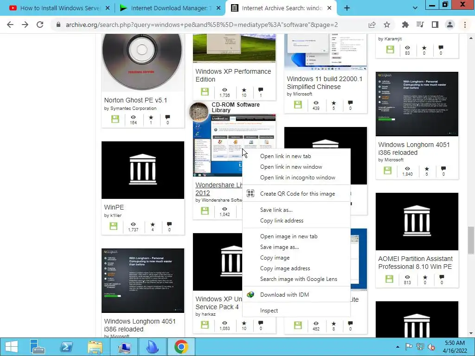Click AOMEI Partition Assistant archive thumbnail

(417, 222)
